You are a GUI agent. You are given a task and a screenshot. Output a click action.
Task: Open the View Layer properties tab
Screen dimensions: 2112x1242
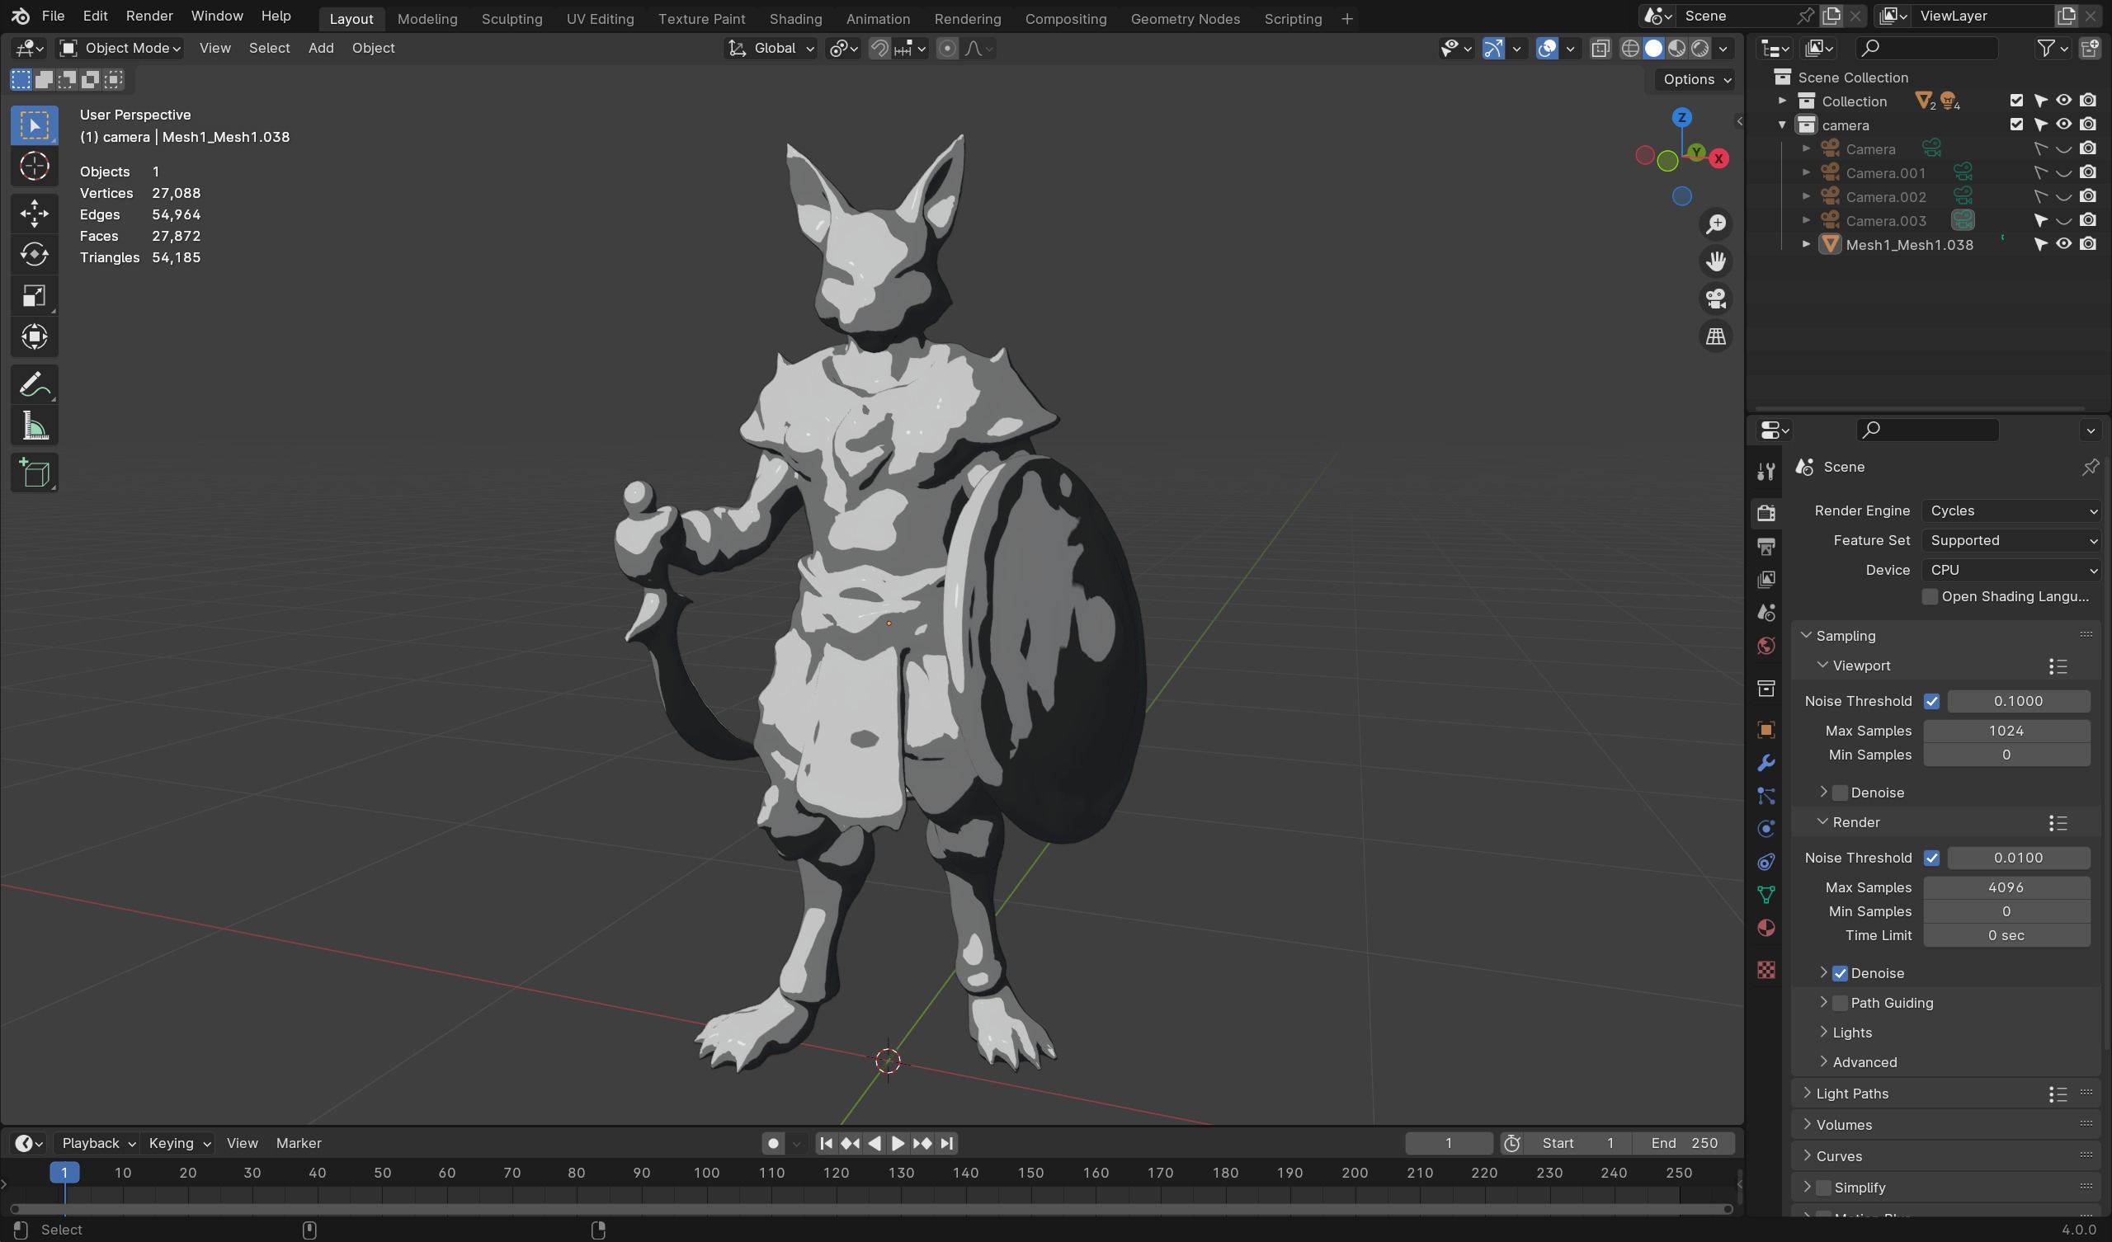click(1765, 579)
